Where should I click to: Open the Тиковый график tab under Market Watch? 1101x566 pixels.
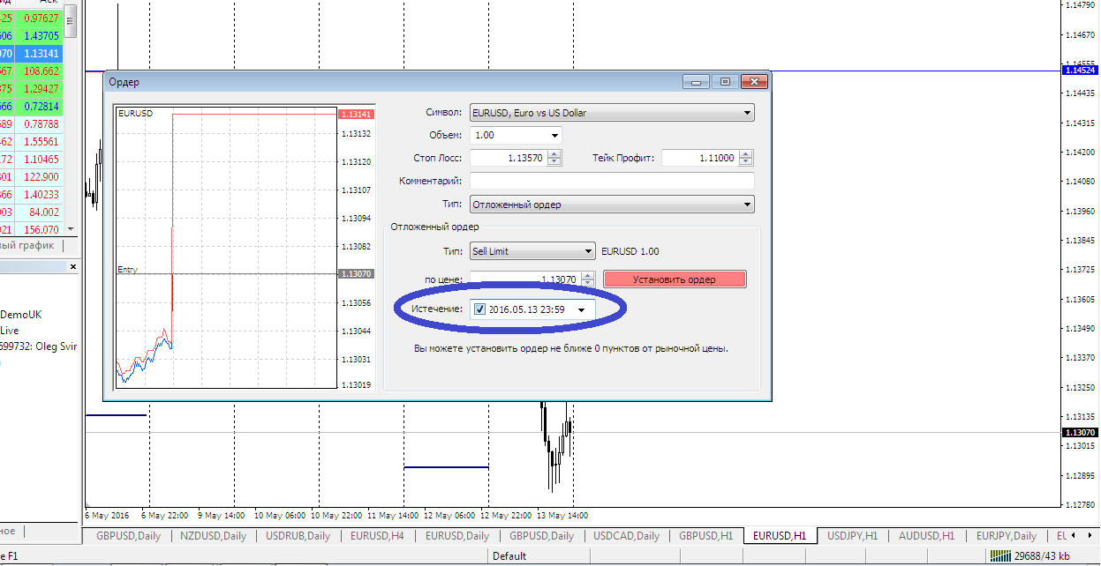[x=28, y=245]
